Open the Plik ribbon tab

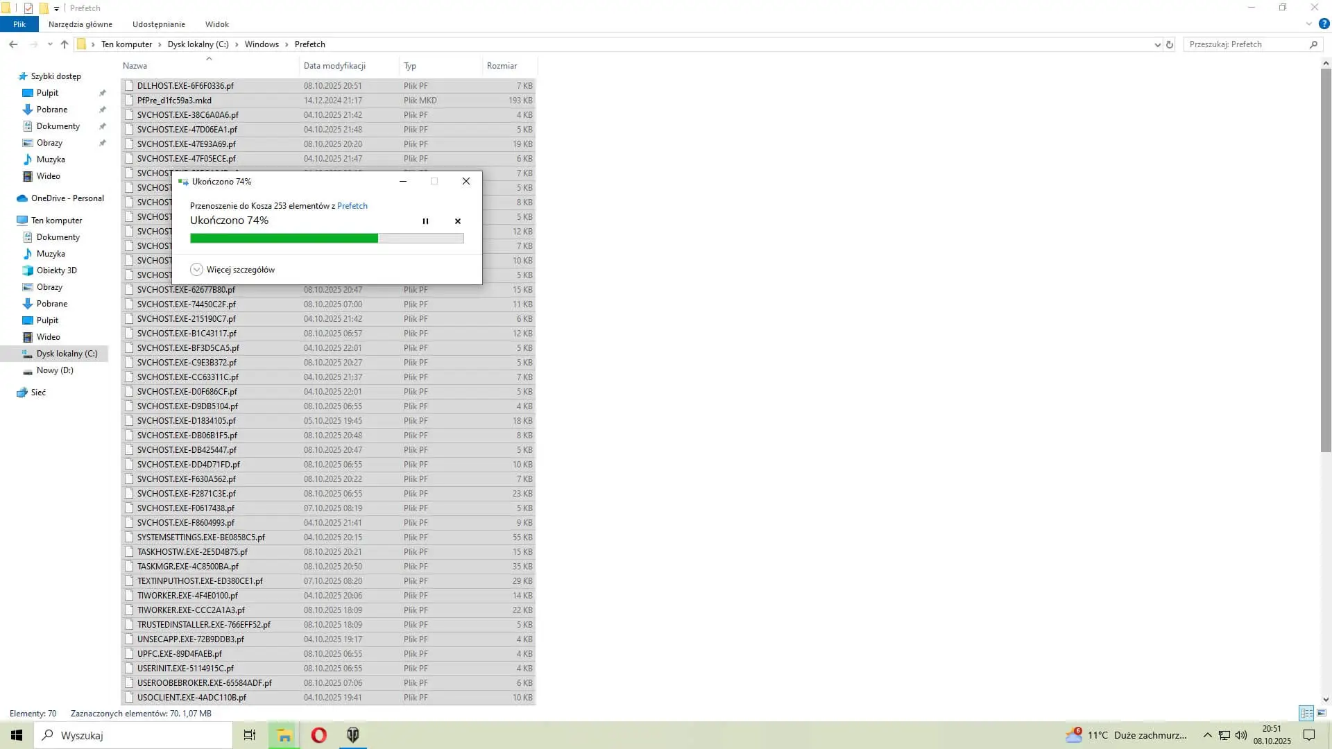click(19, 24)
